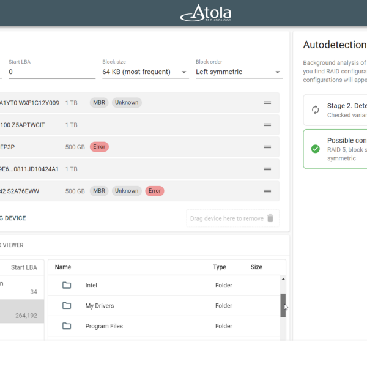Sort by the Size column header
This screenshot has height=367, width=367.
[x=256, y=267]
